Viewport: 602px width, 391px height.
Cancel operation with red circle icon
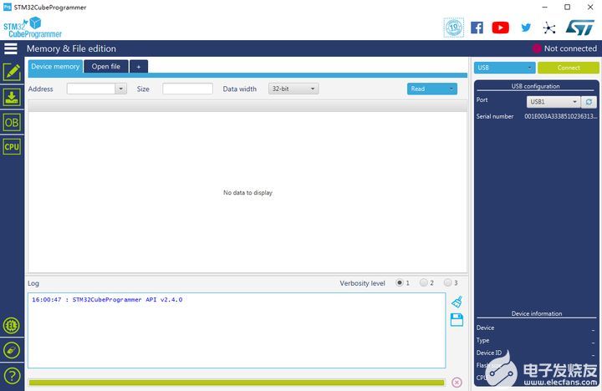(457, 382)
